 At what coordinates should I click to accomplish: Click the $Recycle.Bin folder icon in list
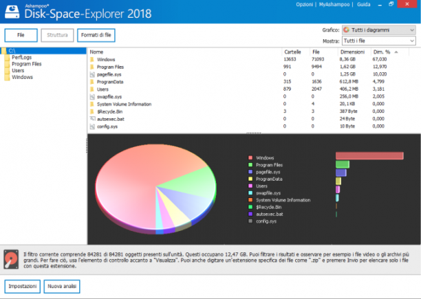tap(92, 111)
